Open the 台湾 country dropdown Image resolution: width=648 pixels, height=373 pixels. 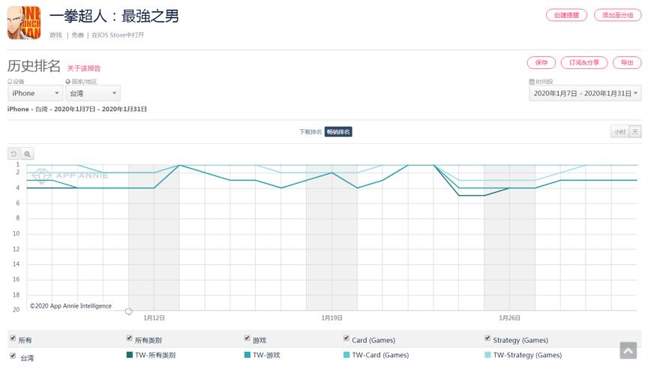(93, 94)
